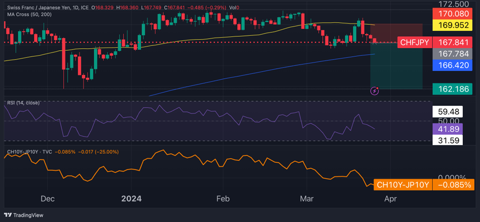Click the green take-profit zone of short position
Image resolution: width=480 pixels, height=222 pixels.
click(396, 66)
